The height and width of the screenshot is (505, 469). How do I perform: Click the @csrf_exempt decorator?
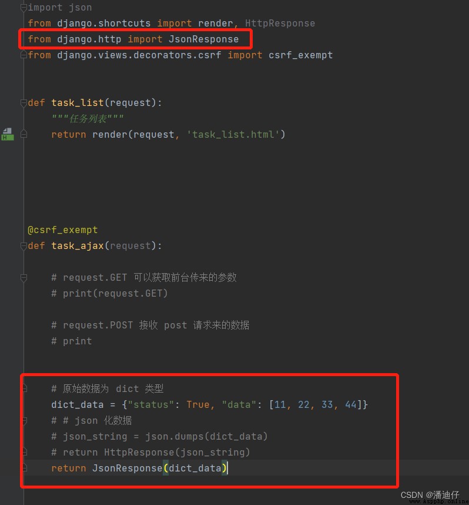click(x=63, y=230)
